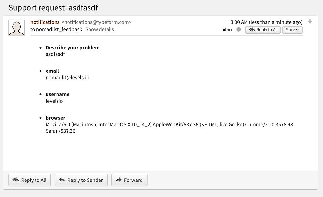
Task: Click the browser user agent string
Action: point(169,125)
